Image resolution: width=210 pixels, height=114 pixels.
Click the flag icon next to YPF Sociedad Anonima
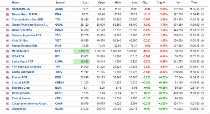click(8, 67)
